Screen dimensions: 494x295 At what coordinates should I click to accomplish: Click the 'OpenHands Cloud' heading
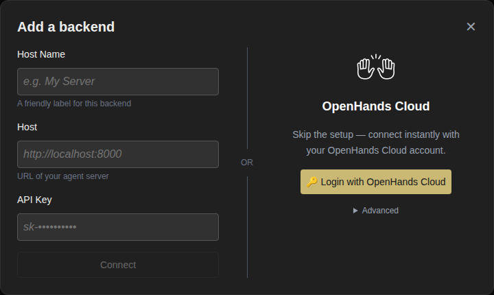[376, 106]
